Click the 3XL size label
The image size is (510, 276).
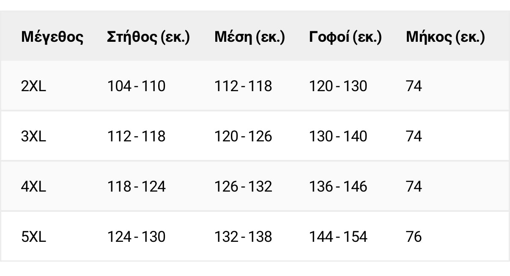pyautogui.click(x=33, y=137)
